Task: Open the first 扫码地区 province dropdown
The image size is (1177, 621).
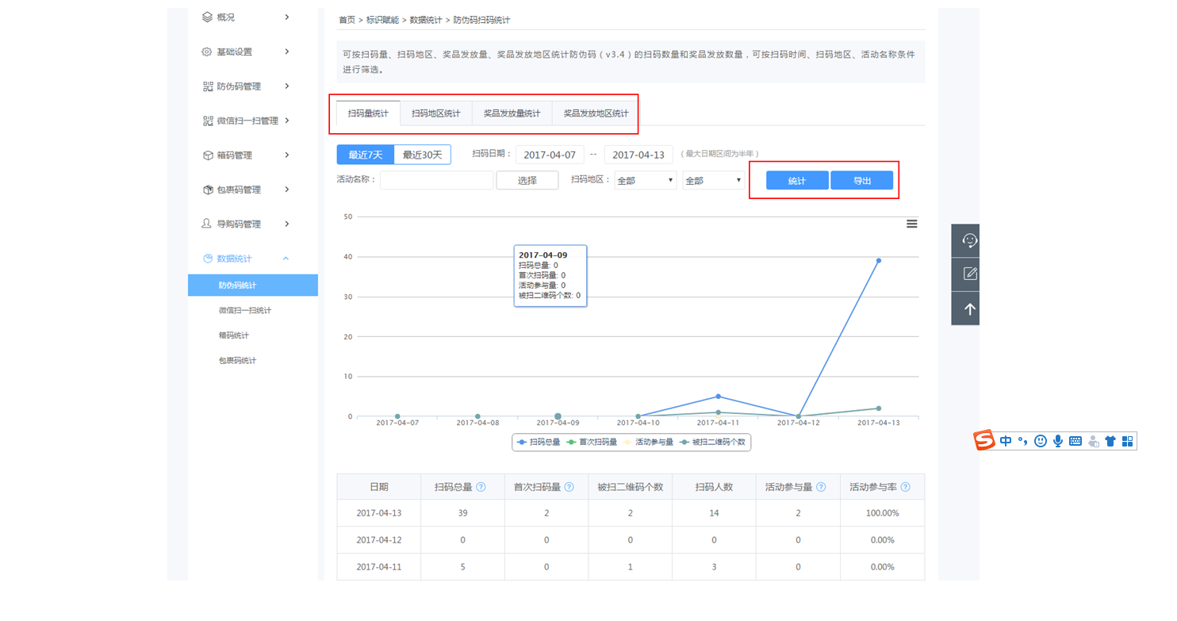Action: coord(645,181)
